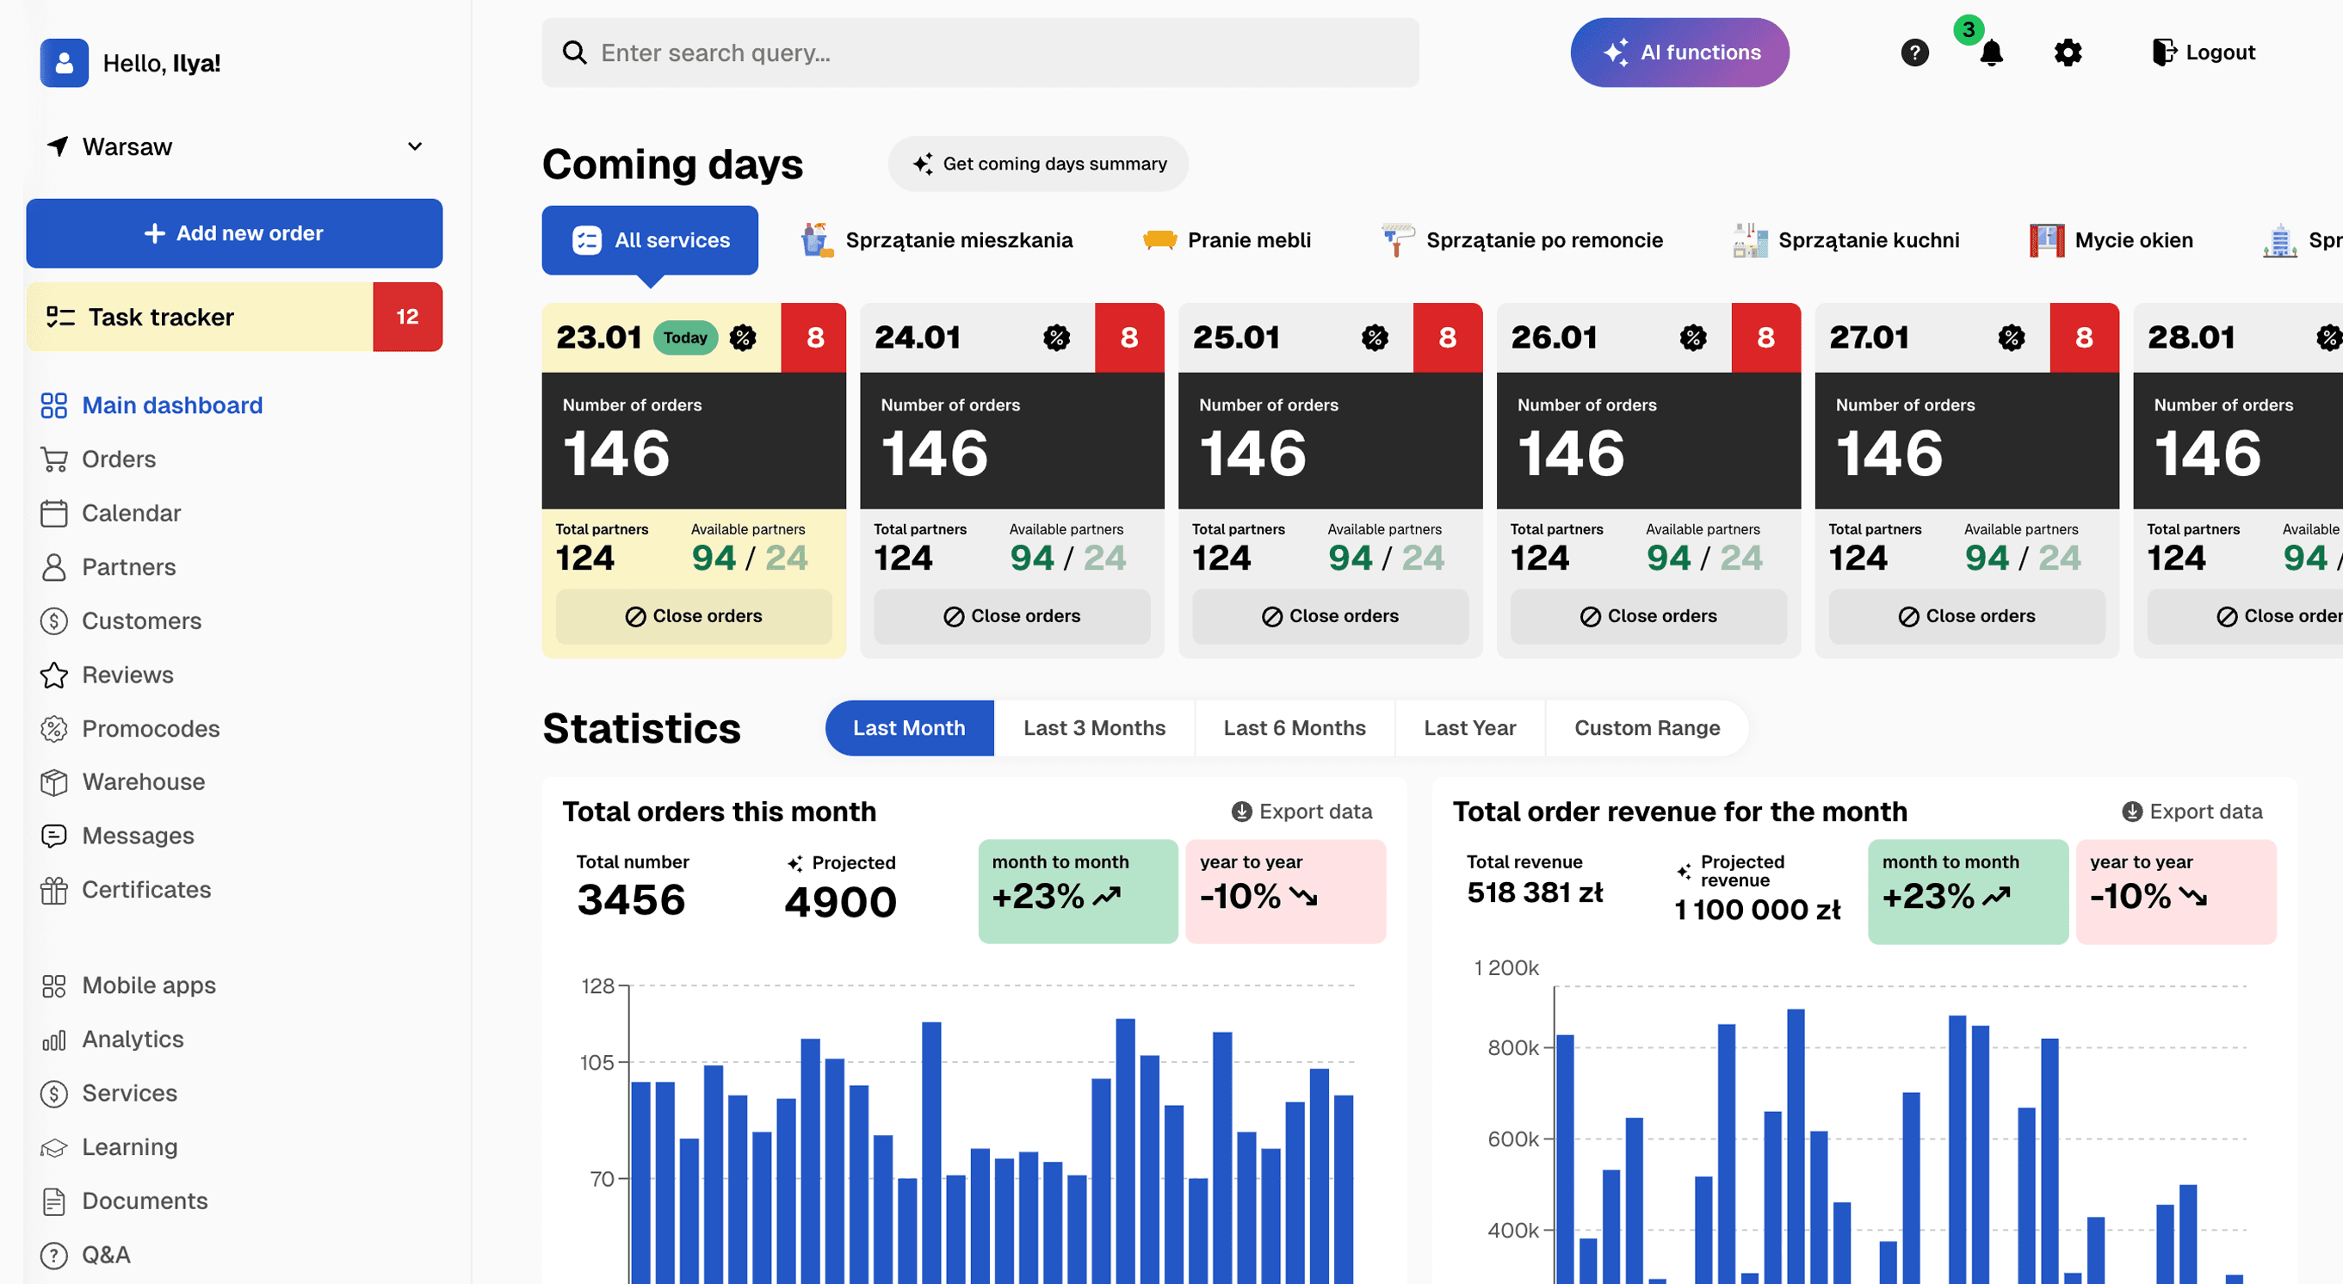2343x1284 pixels.
Task: Select the Last 3 Months range
Action: pos(1093,728)
